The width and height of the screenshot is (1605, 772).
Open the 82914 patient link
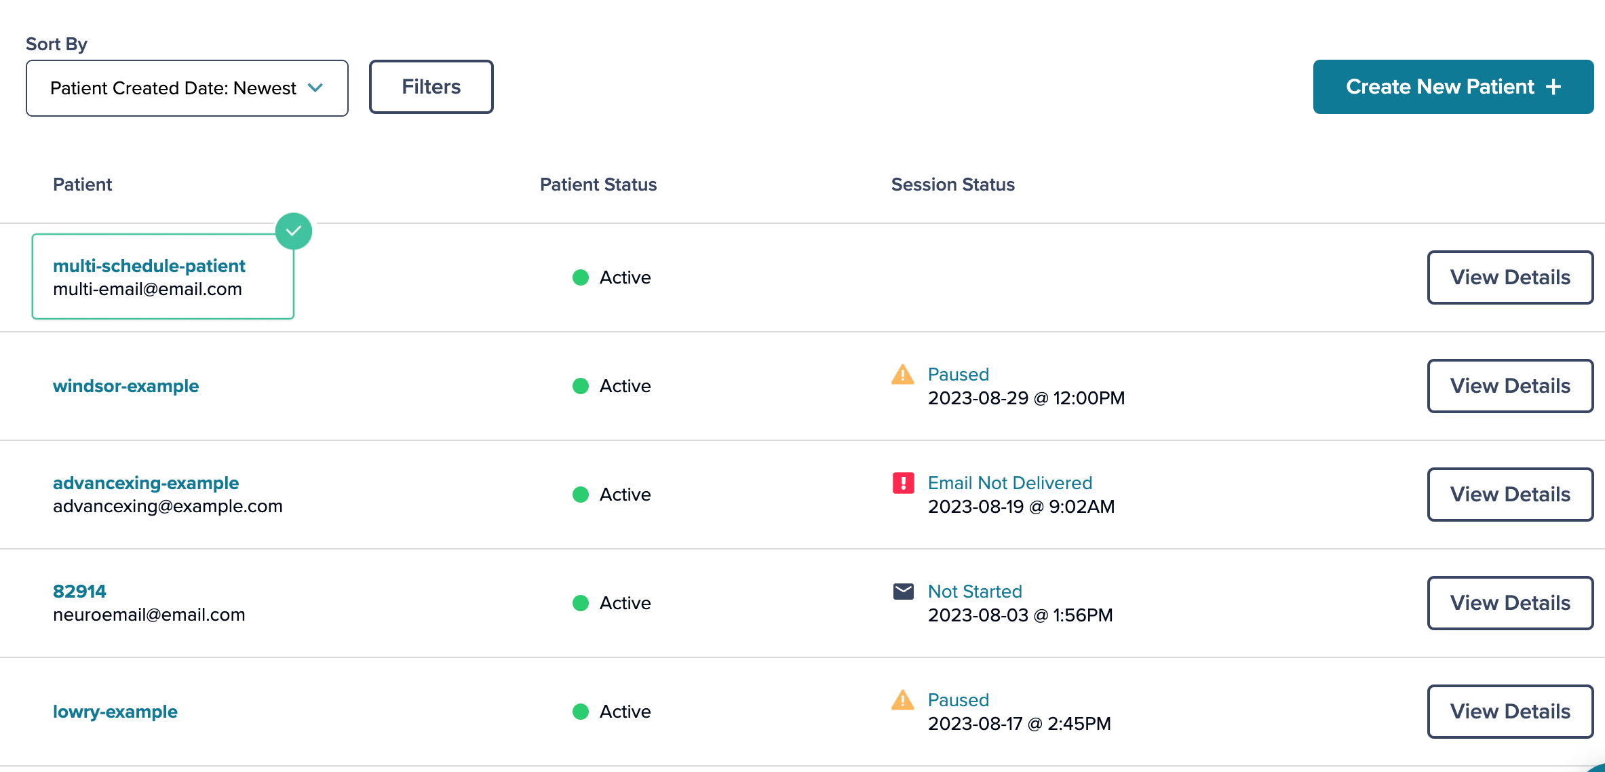click(x=79, y=592)
